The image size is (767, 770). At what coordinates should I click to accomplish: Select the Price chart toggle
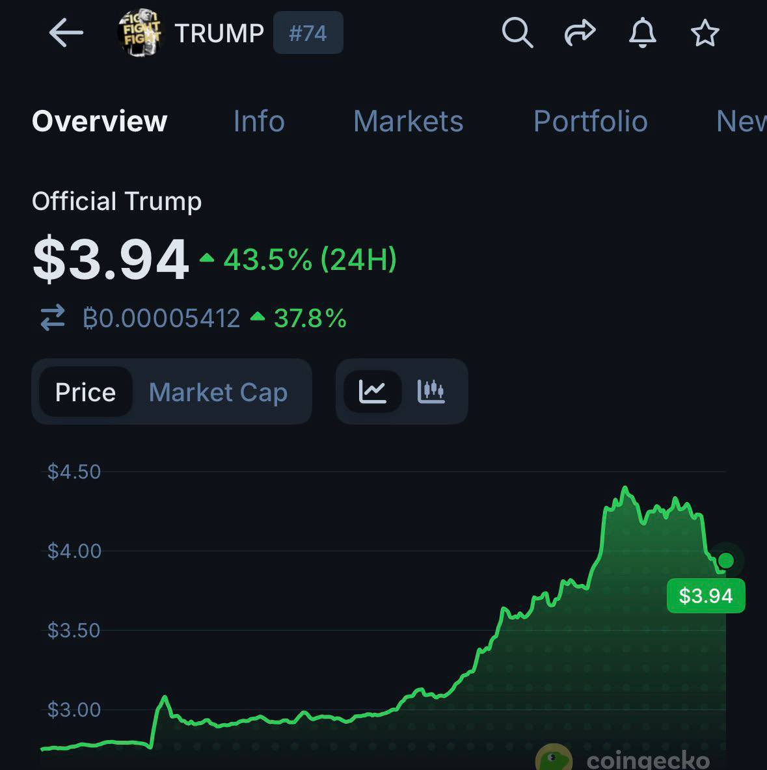pos(85,392)
